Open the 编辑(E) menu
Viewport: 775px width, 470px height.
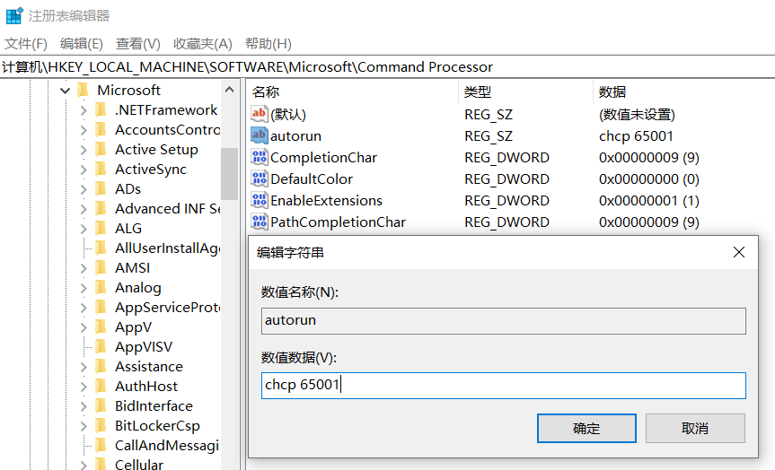[81, 44]
